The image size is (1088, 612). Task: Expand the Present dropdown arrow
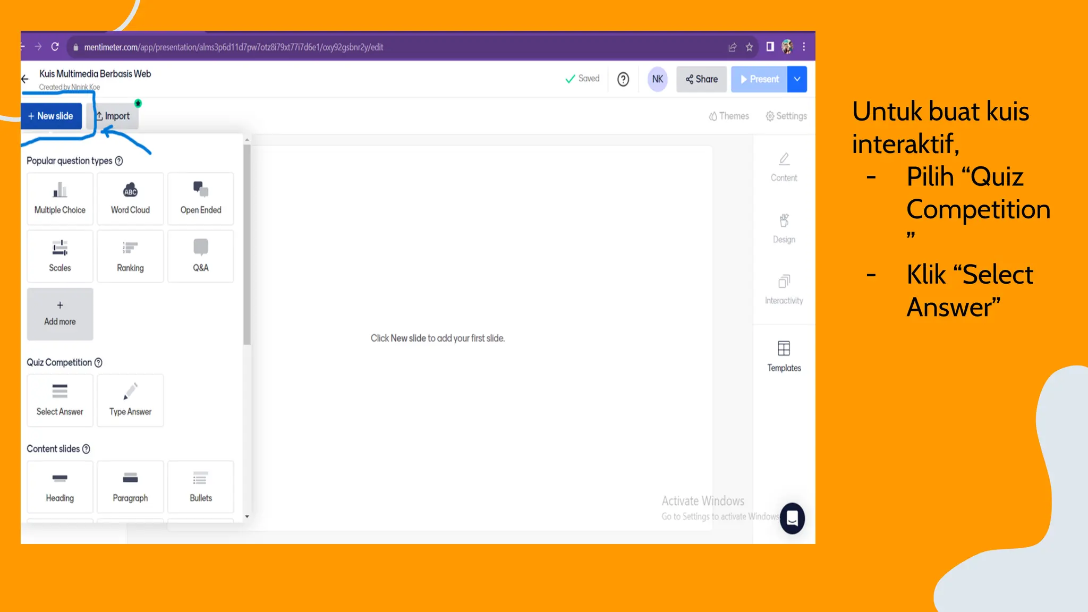797,79
